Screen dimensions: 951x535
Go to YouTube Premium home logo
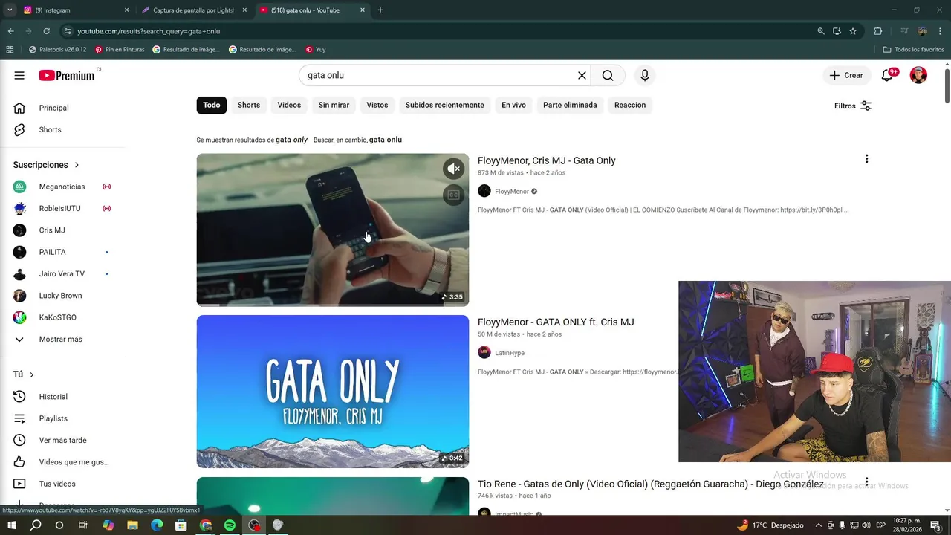[x=67, y=75]
